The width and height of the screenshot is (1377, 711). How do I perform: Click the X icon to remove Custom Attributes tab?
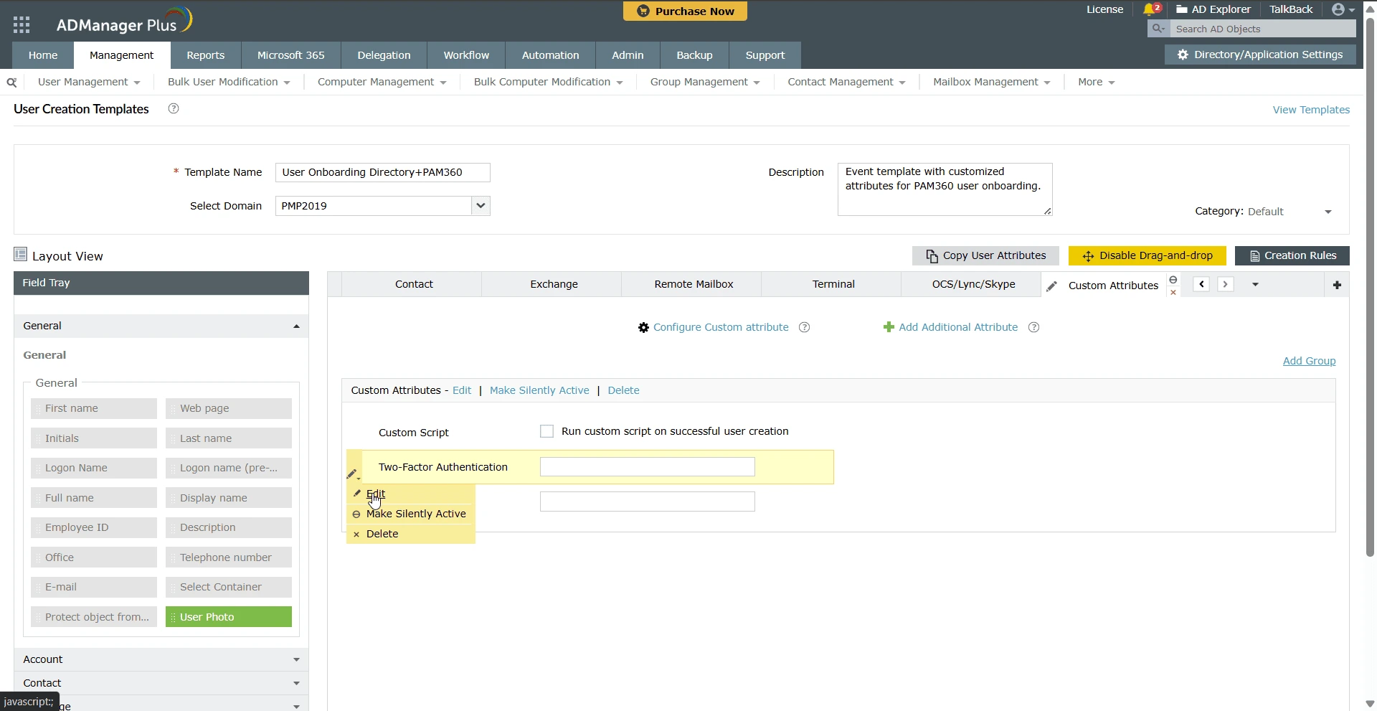point(1173,293)
